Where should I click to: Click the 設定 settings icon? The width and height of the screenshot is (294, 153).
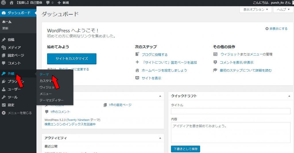click(x=3, y=105)
